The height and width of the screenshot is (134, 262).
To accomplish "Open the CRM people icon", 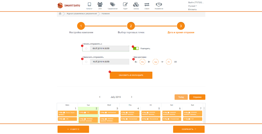I will click(x=100, y=5).
